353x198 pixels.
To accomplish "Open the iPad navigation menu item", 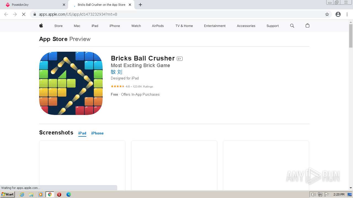I will [x=95, y=26].
